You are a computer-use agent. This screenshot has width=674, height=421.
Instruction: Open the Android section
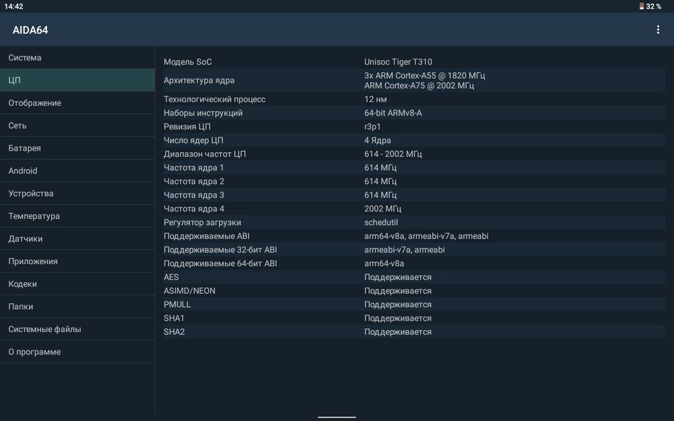(78, 170)
